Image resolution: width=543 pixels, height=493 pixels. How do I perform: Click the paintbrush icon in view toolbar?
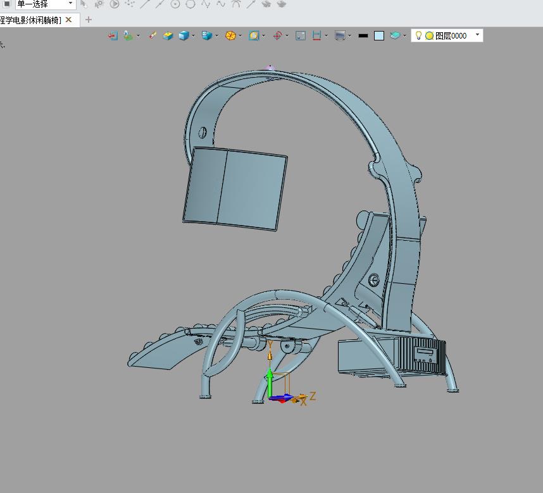click(152, 36)
